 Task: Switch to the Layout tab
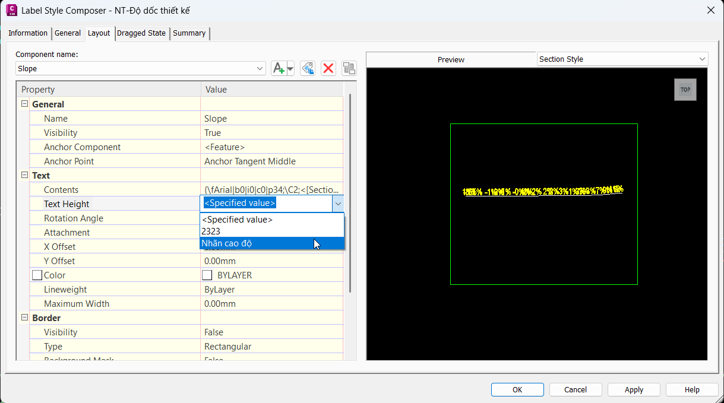click(99, 33)
